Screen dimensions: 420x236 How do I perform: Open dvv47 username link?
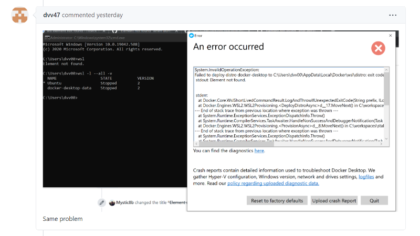pos(51,15)
